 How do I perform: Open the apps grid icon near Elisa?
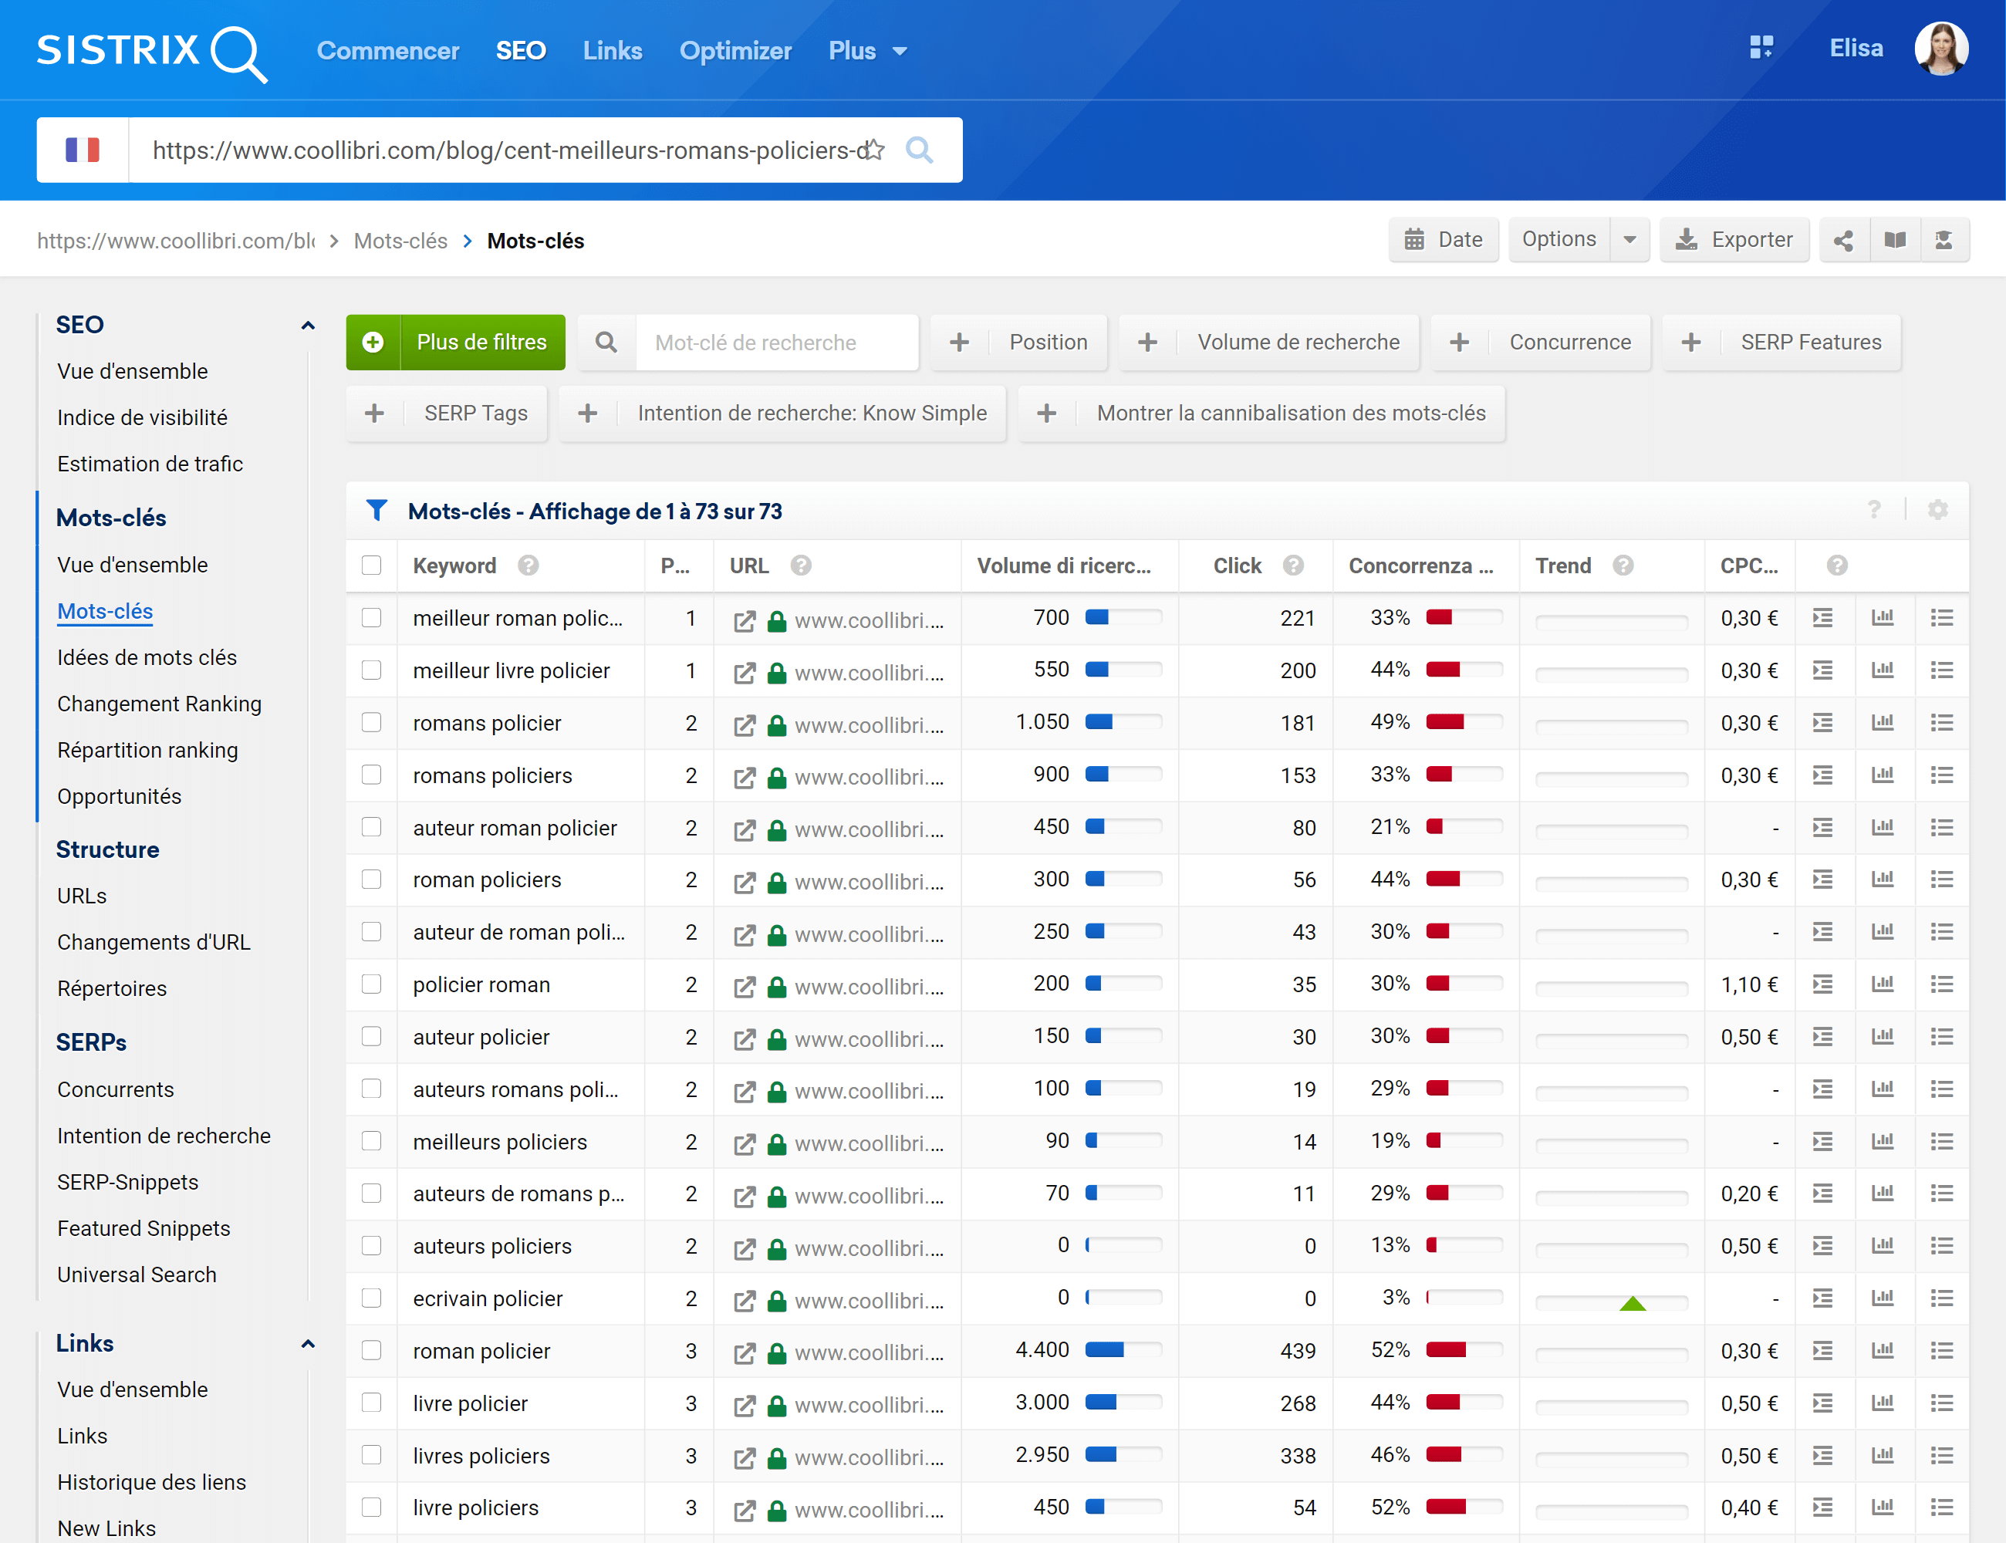(1761, 48)
